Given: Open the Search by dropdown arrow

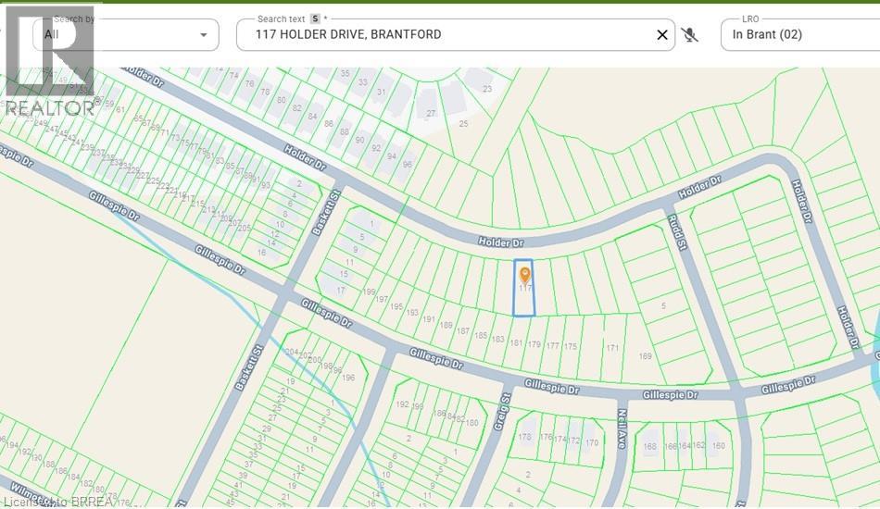Looking at the screenshot, I should (203, 35).
